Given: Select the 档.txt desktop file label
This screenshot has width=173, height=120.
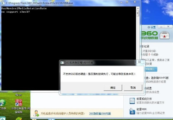Looking at the screenshot, I should [x=19, y=95].
